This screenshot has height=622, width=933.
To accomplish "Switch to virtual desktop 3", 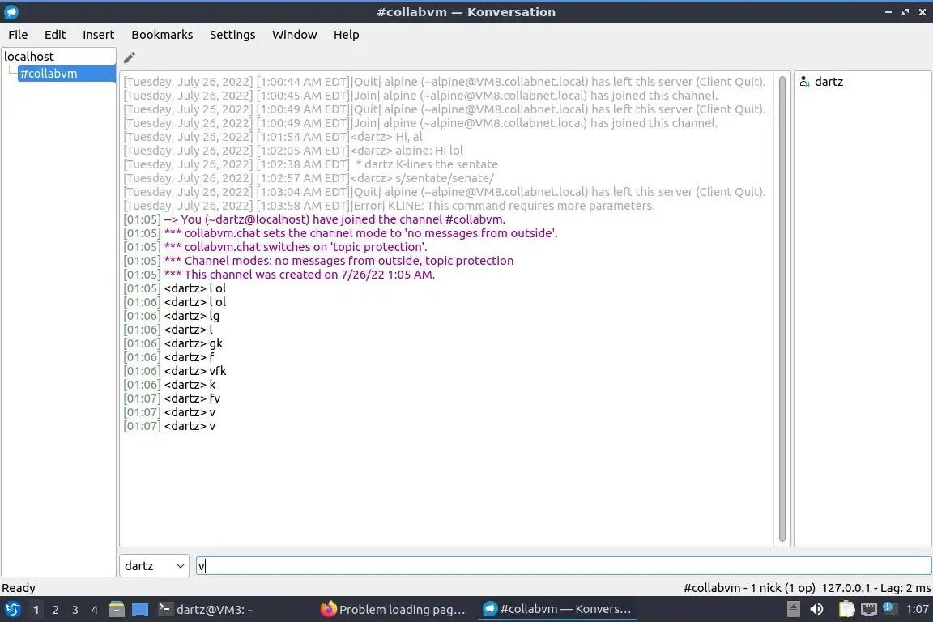I will tap(75, 610).
